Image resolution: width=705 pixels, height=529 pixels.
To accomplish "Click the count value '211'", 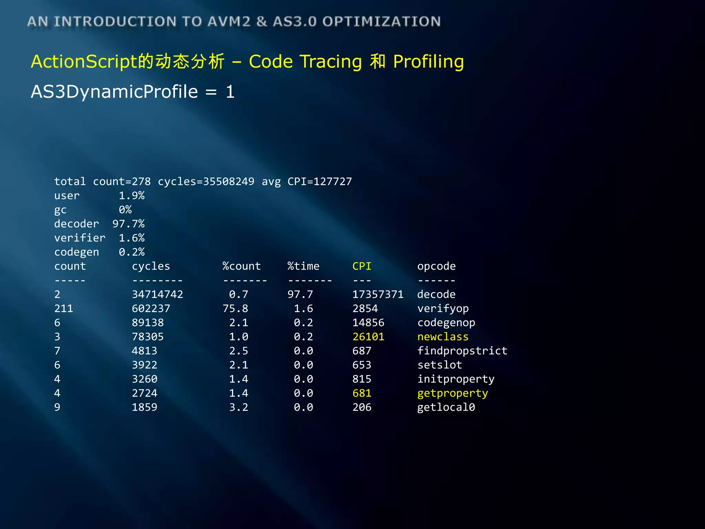I will (x=64, y=309).
